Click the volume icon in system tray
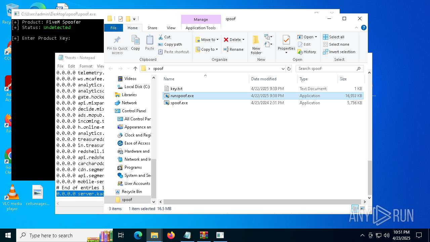This screenshot has height=242, width=430. pyautogui.click(x=387, y=235)
